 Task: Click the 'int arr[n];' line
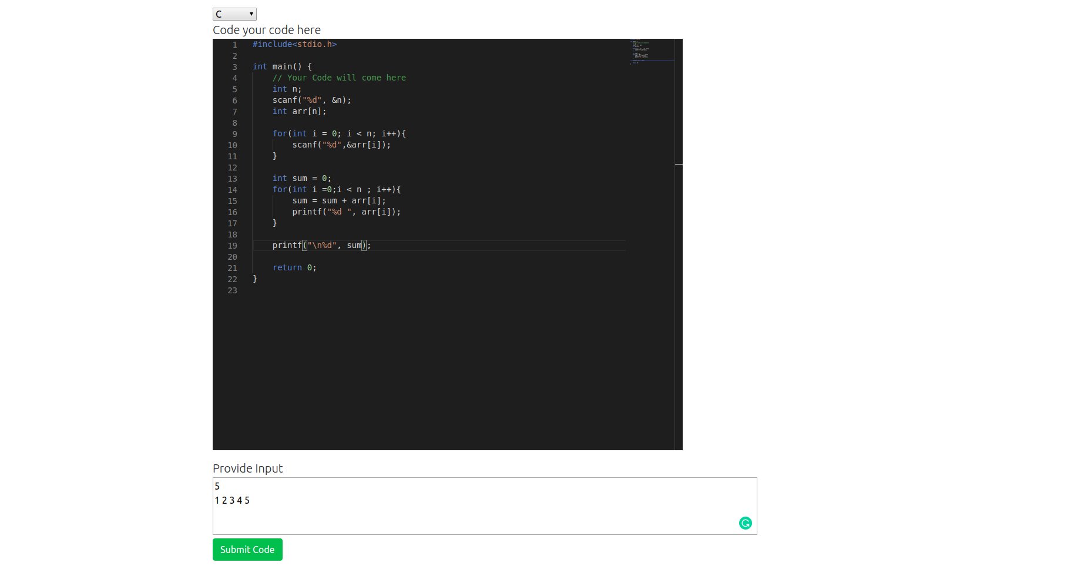[299, 111]
